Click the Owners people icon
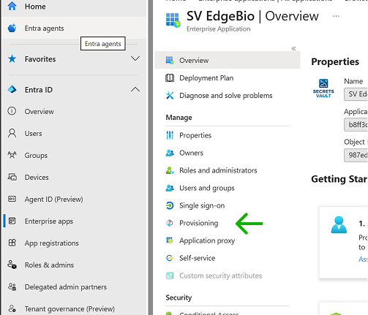368x315 pixels. click(170, 153)
